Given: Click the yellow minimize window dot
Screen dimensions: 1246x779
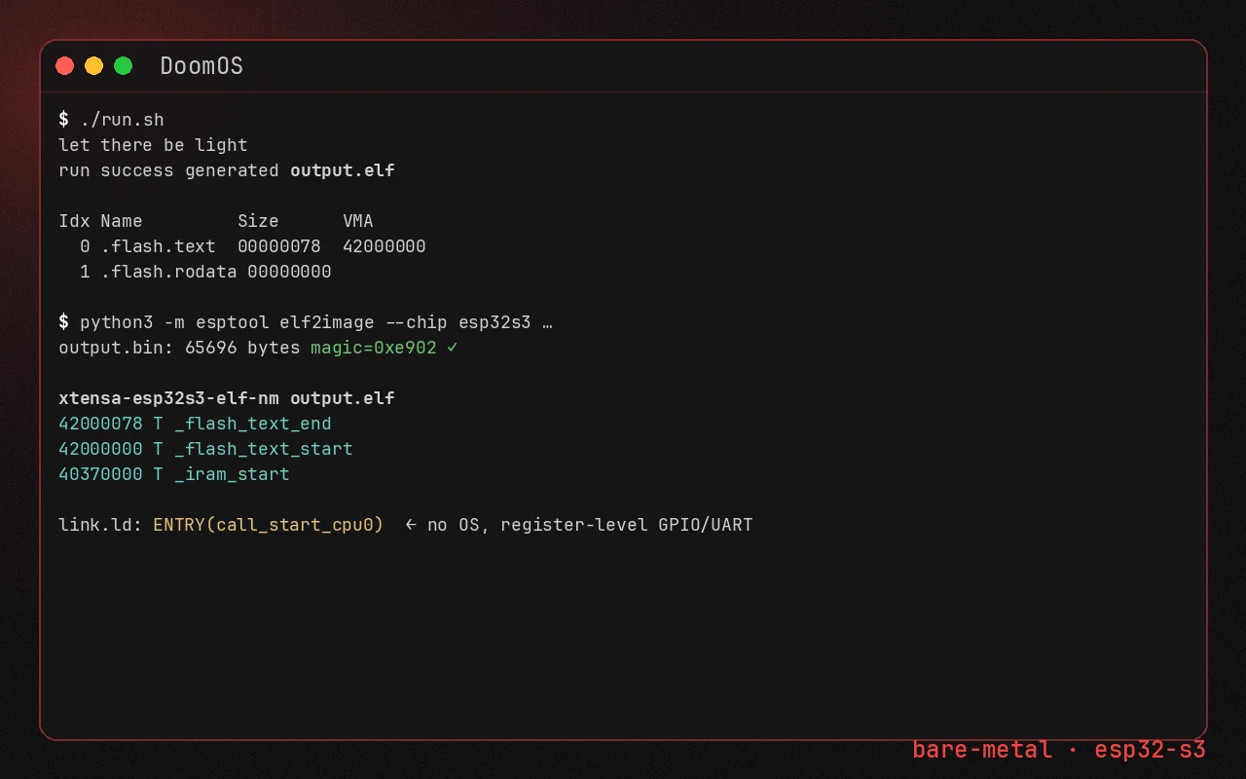Looking at the screenshot, I should click(94, 66).
